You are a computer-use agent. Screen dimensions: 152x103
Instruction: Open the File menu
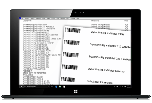(22, 18)
